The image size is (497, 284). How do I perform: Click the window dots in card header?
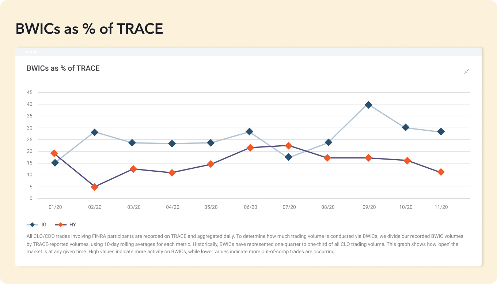click(31, 52)
